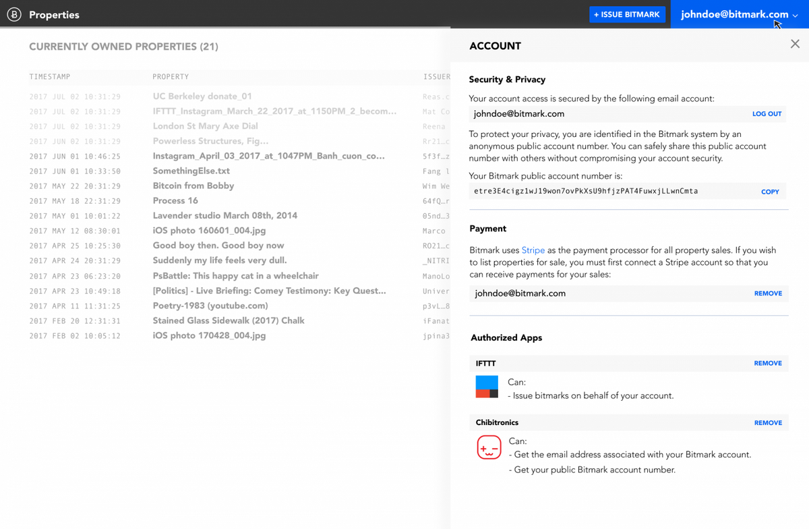Close the Account panel

tap(795, 44)
